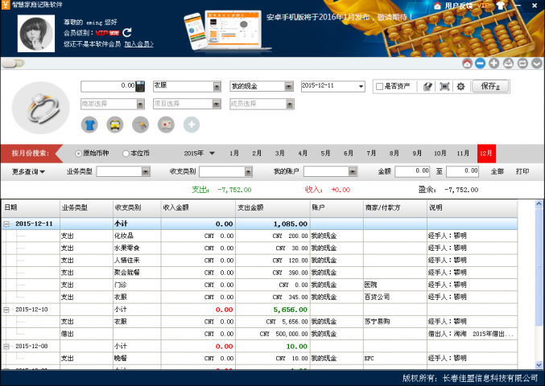
Task: Click the taxi category shortcut icon
Action: coord(115,124)
